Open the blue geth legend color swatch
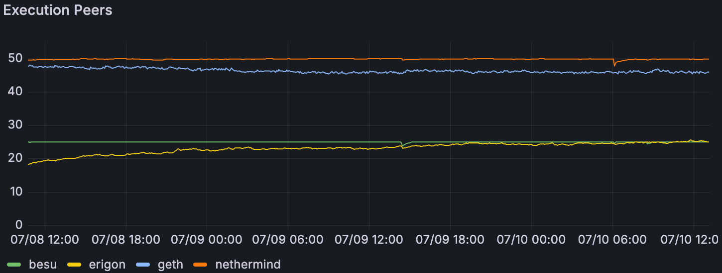 point(143,265)
